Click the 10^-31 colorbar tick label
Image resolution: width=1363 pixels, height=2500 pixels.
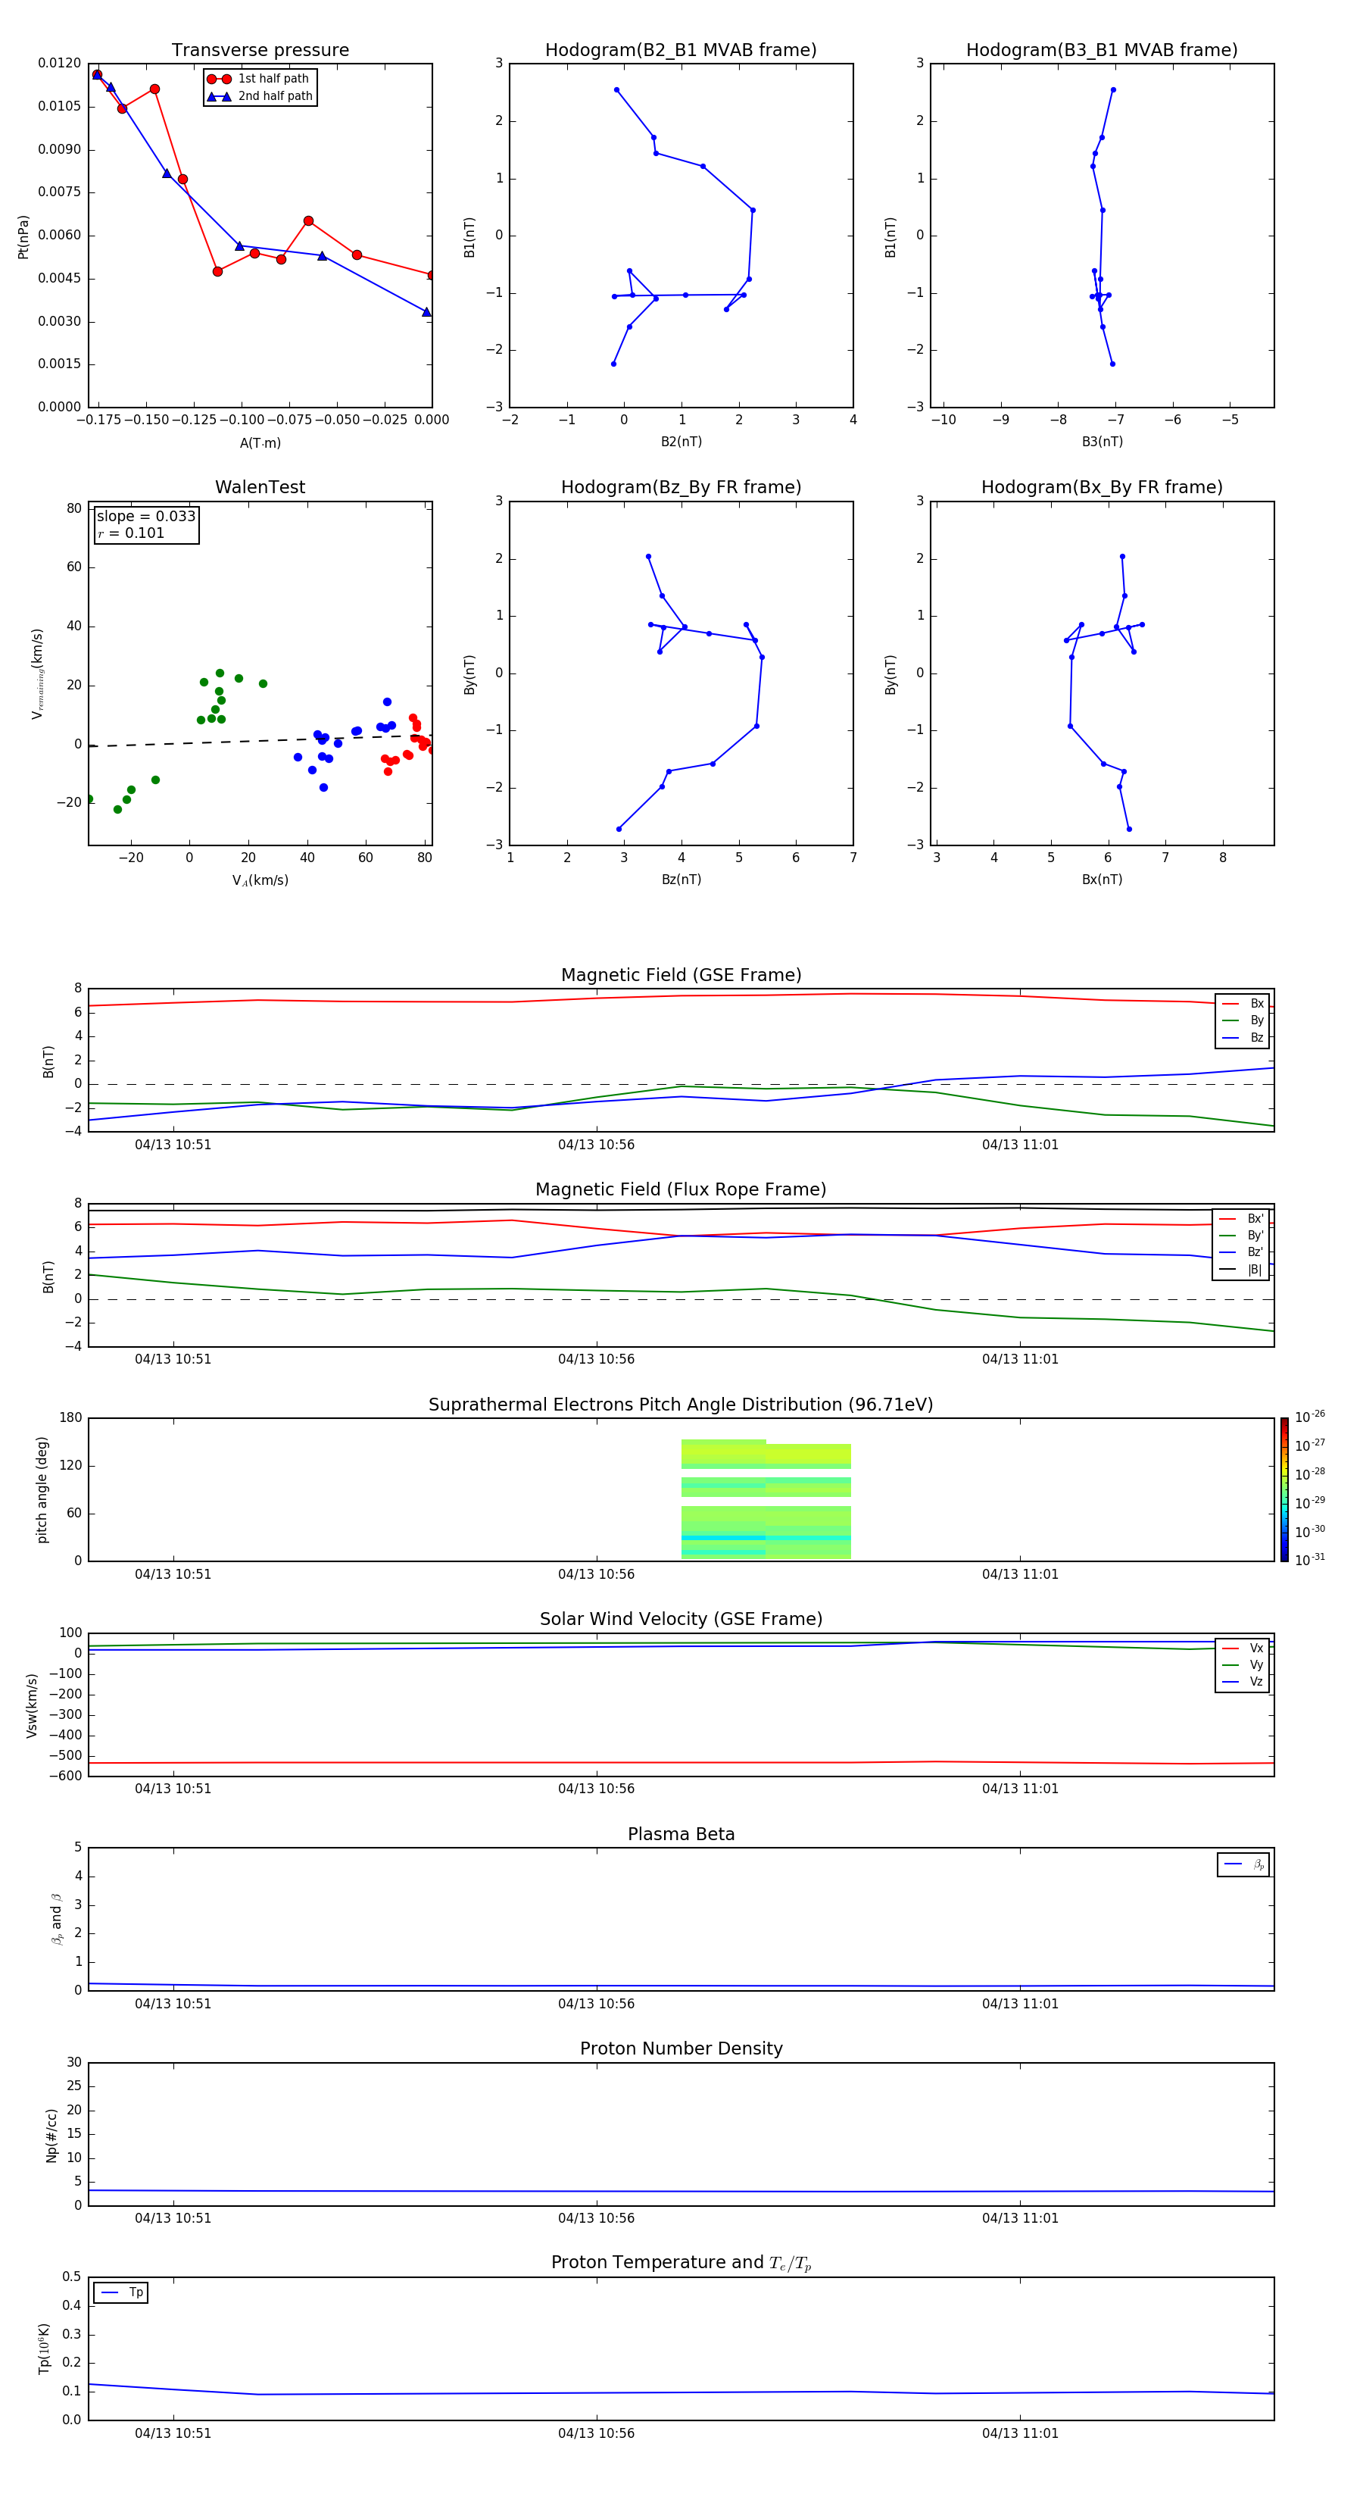pyautogui.click(x=1310, y=1560)
